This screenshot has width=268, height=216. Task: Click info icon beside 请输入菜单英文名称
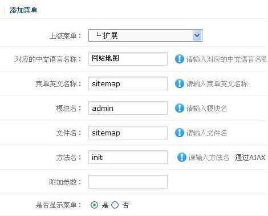(x=179, y=83)
